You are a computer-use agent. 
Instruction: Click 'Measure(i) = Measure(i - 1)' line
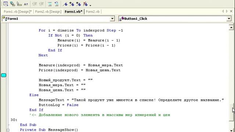(89, 40)
